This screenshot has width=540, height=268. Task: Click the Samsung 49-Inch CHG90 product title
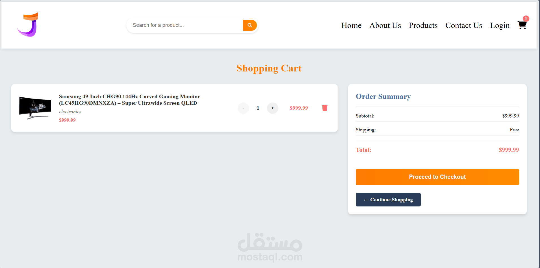[x=129, y=100]
